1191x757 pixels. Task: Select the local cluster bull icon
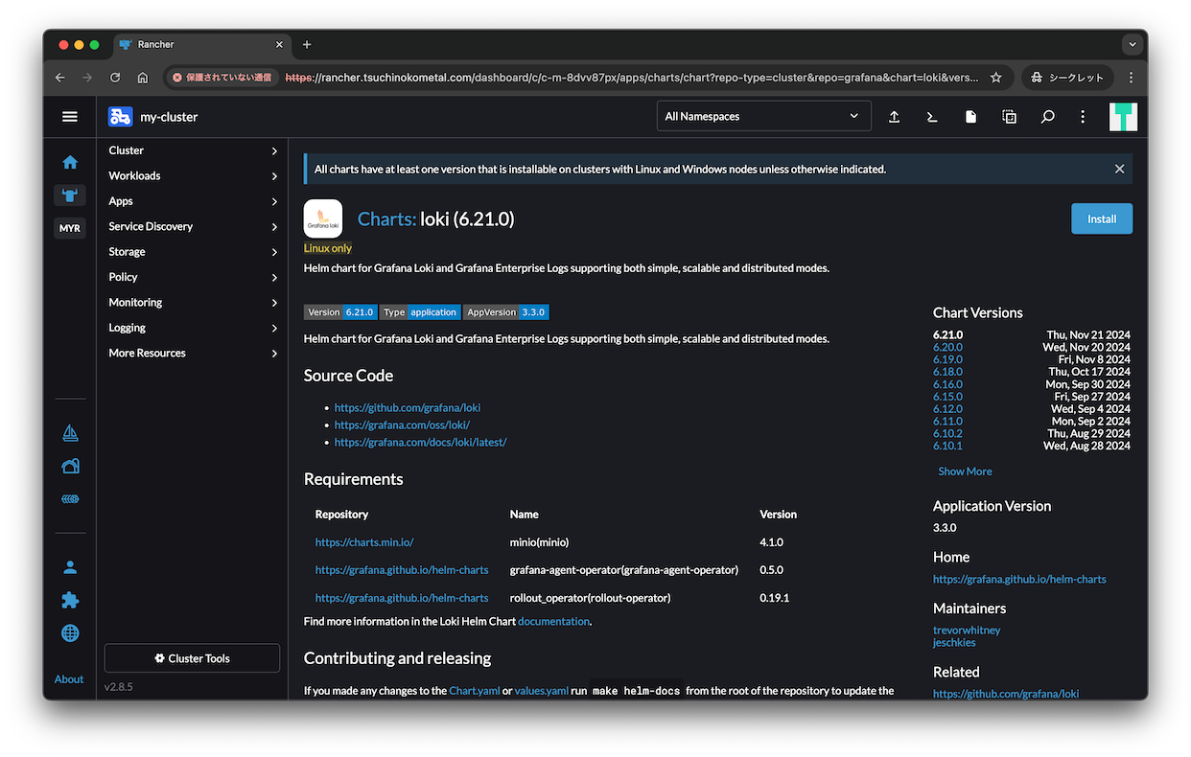point(70,195)
